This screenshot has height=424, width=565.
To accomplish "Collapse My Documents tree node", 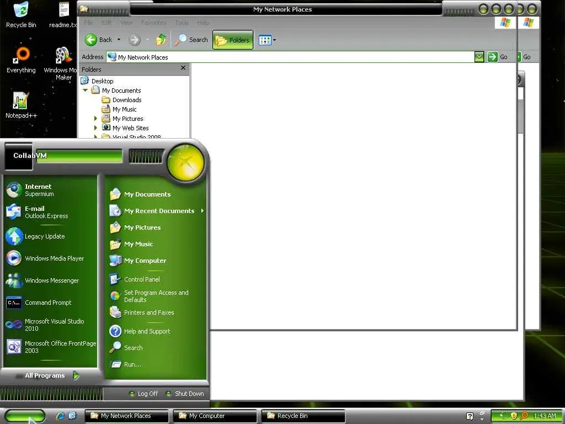I will (x=86, y=90).
